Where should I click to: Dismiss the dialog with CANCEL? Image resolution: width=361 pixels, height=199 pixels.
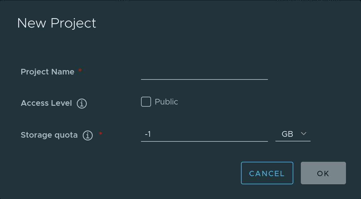[x=267, y=173]
